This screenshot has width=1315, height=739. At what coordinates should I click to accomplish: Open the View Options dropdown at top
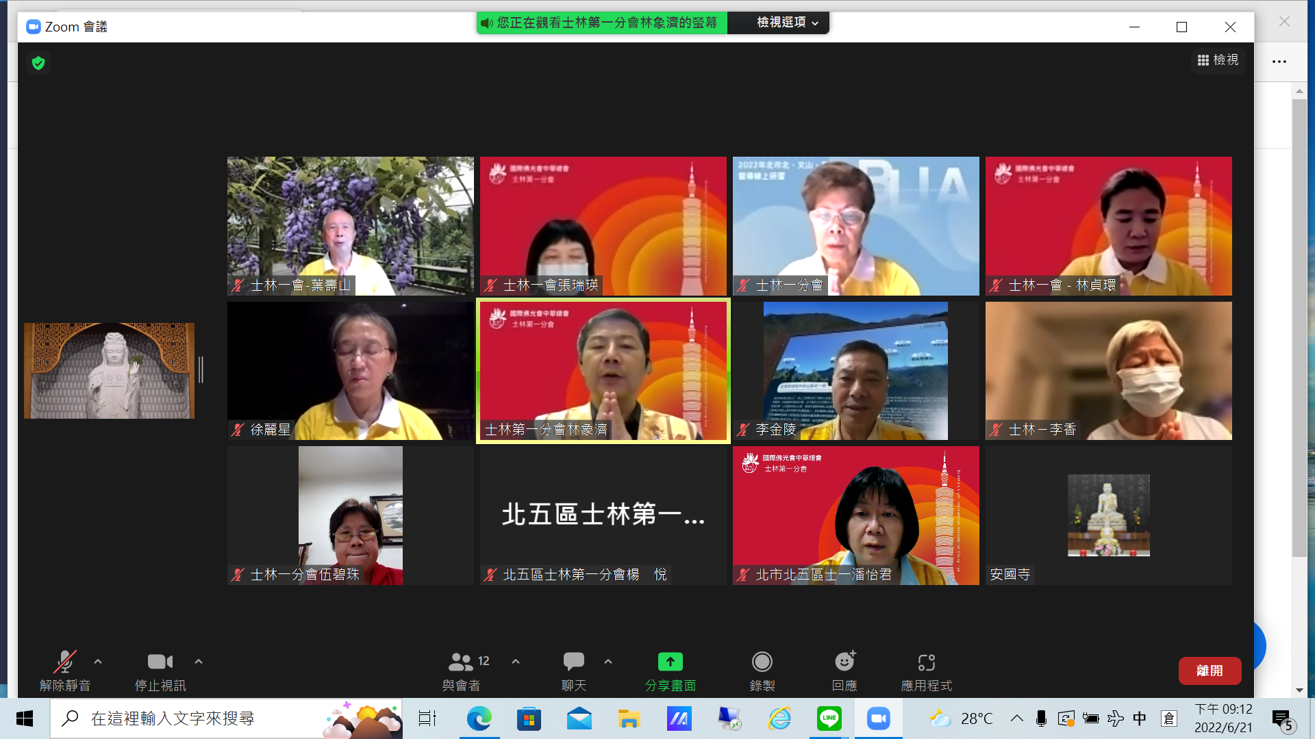click(x=787, y=23)
